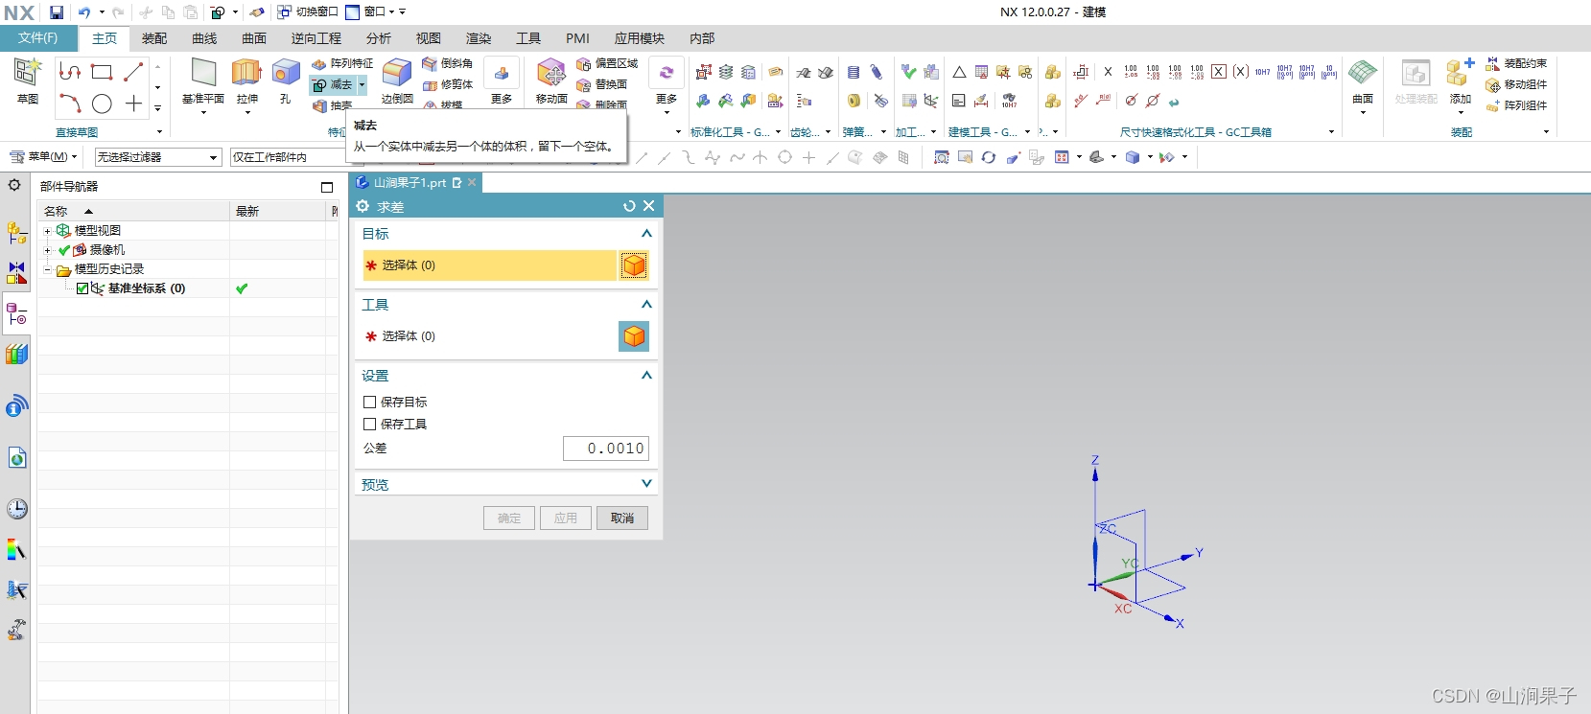Click the 替换面 replace face tool
Image resolution: width=1591 pixels, height=714 pixels.
tap(601, 84)
